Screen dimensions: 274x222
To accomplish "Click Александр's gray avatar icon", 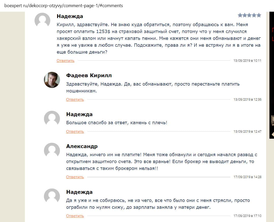I will [52, 151].
